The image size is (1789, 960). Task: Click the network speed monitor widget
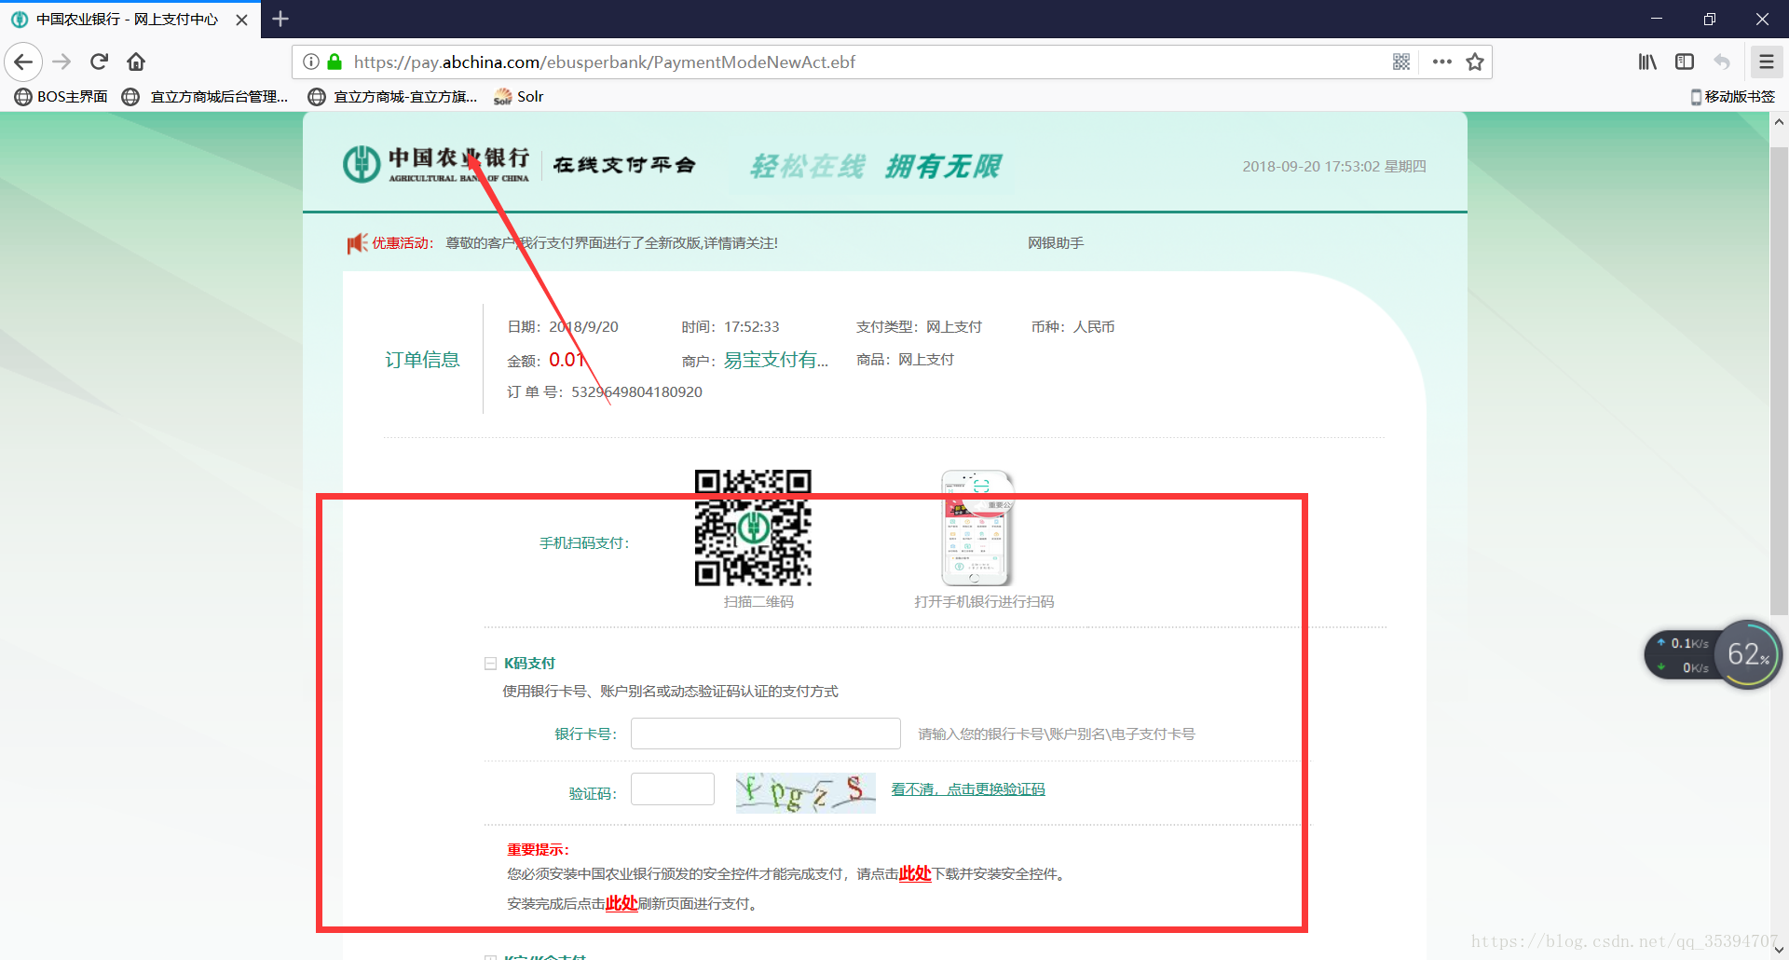coord(1681,655)
